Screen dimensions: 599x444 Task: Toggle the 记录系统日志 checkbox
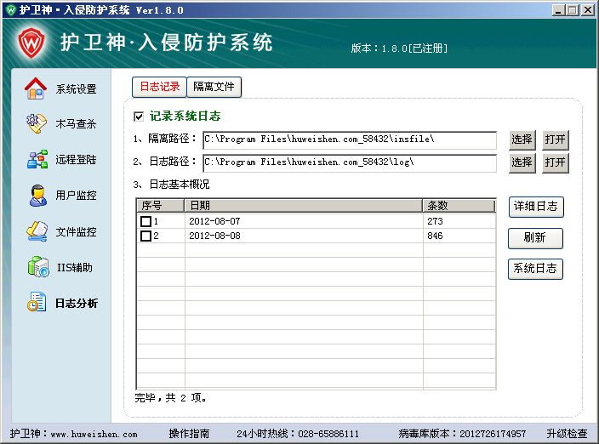tap(139, 117)
